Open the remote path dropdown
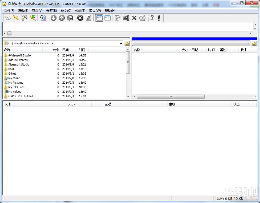260x203 pixels. (x=248, y=43)
